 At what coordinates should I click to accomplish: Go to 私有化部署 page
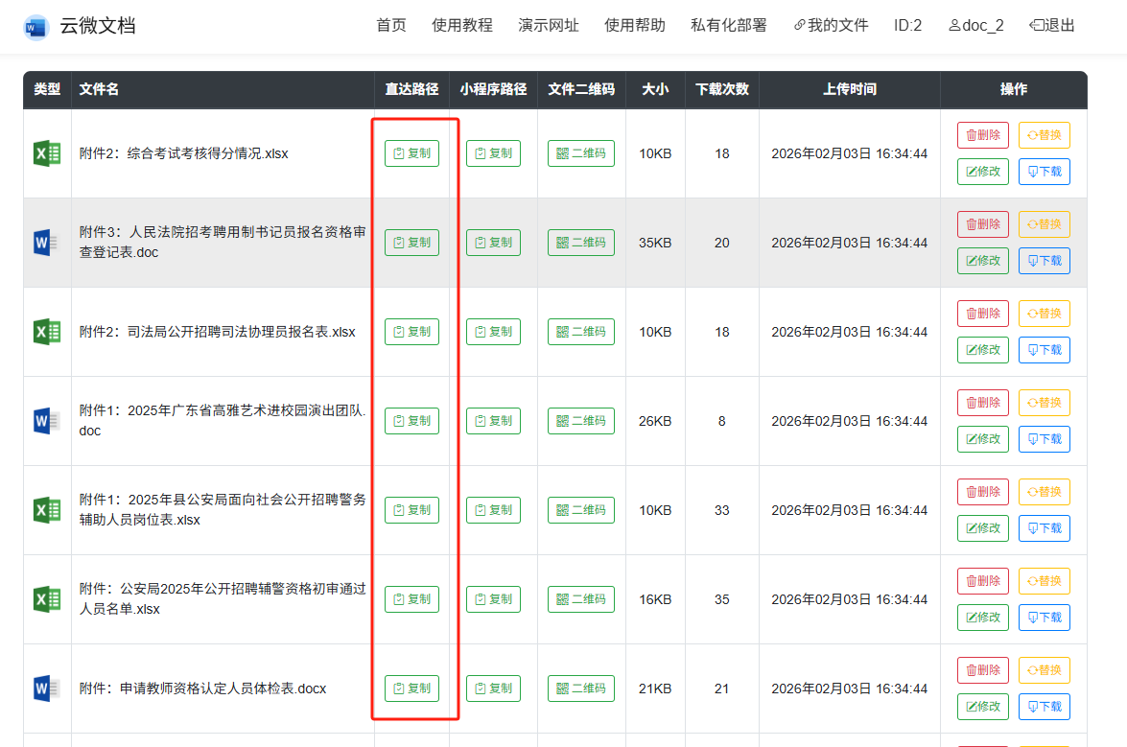[x=728, y=26]
